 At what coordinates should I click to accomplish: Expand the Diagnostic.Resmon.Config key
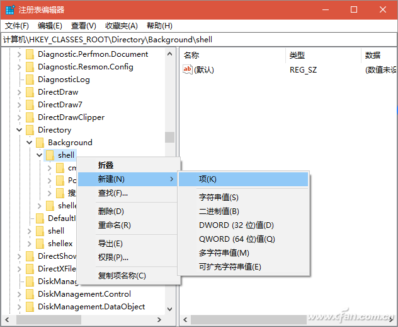(20, 67)
